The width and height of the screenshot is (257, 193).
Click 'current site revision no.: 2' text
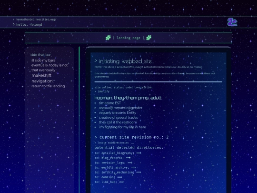131,137
